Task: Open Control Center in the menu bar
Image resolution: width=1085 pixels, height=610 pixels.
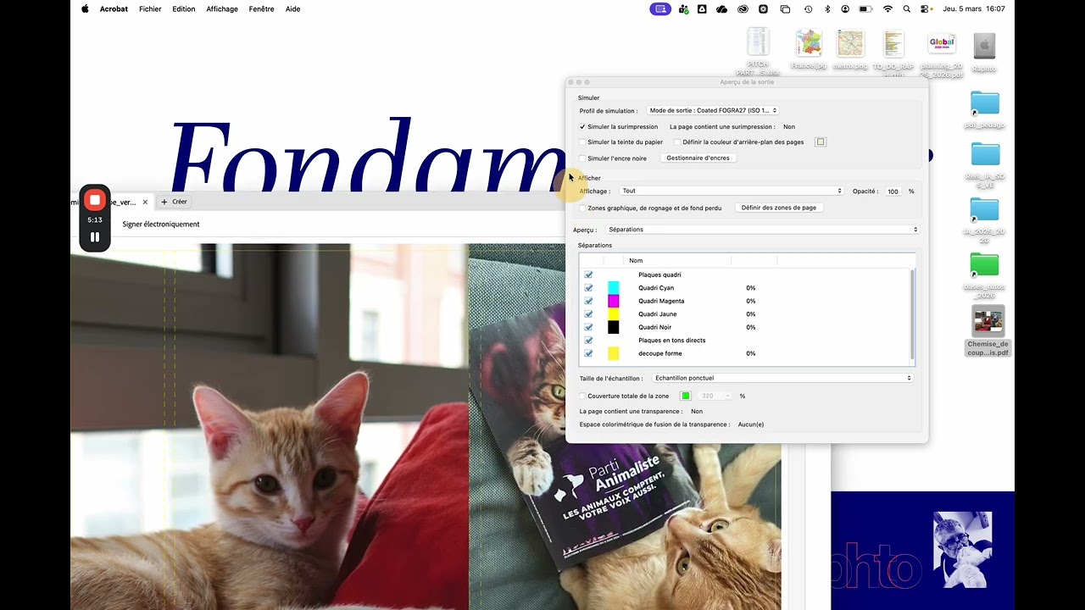Action: click(925, 9)
